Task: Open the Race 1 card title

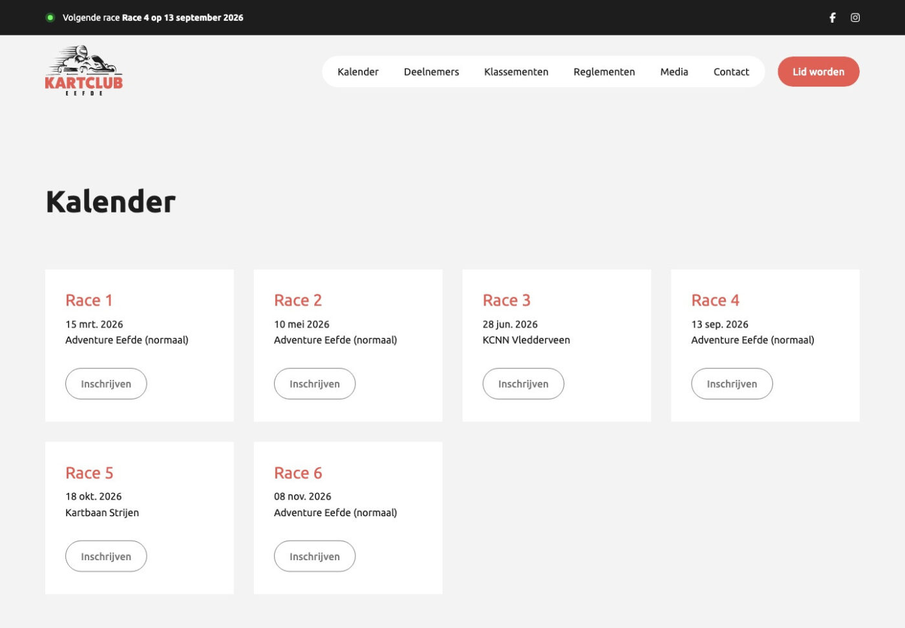Action: pyautogui.click(x=89, y=300)
